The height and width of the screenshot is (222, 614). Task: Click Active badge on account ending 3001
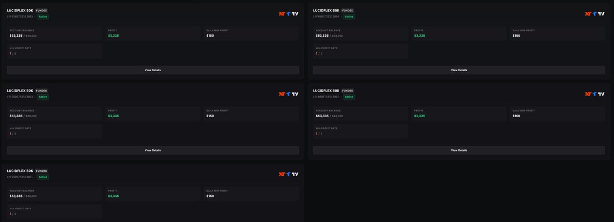coord(43,177)
